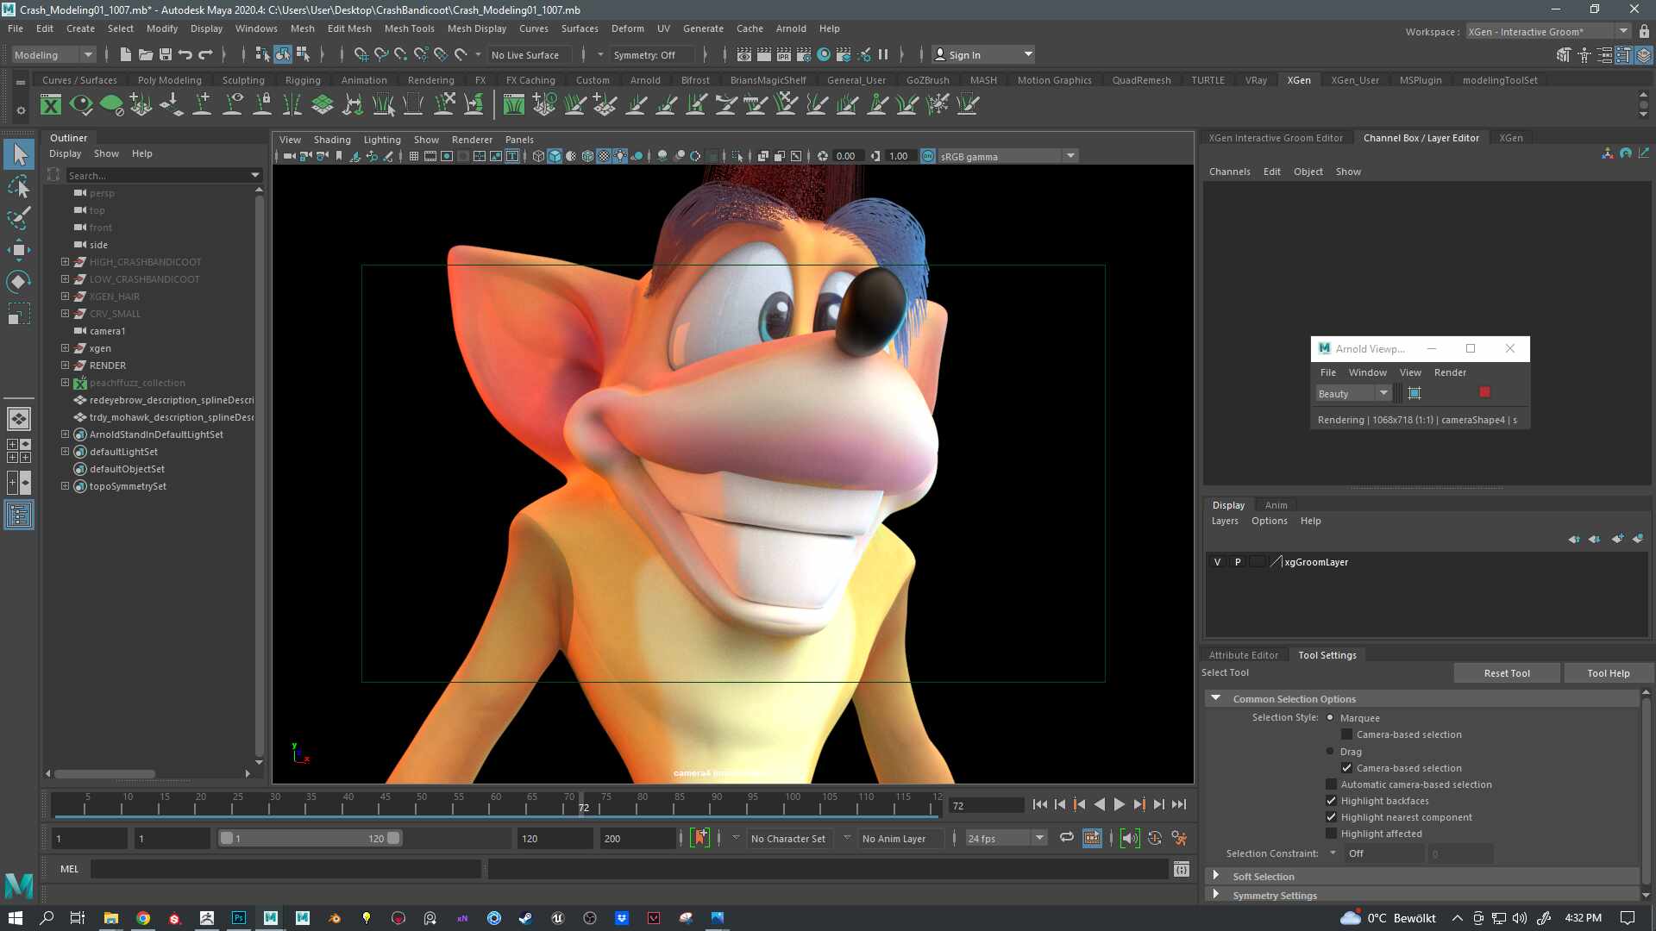Switch to the Attribute Editor tab
This screenshot has height=931, width=1656.
[1243, 655]
